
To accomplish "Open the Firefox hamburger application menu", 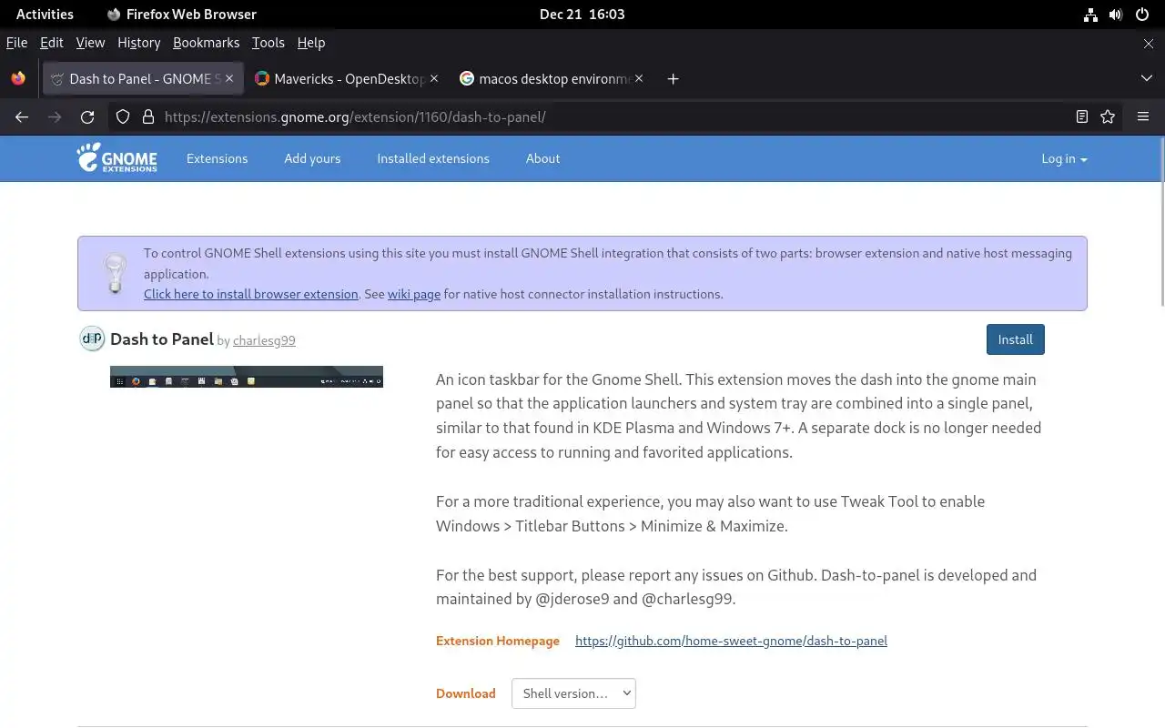I will [1143, 116].
